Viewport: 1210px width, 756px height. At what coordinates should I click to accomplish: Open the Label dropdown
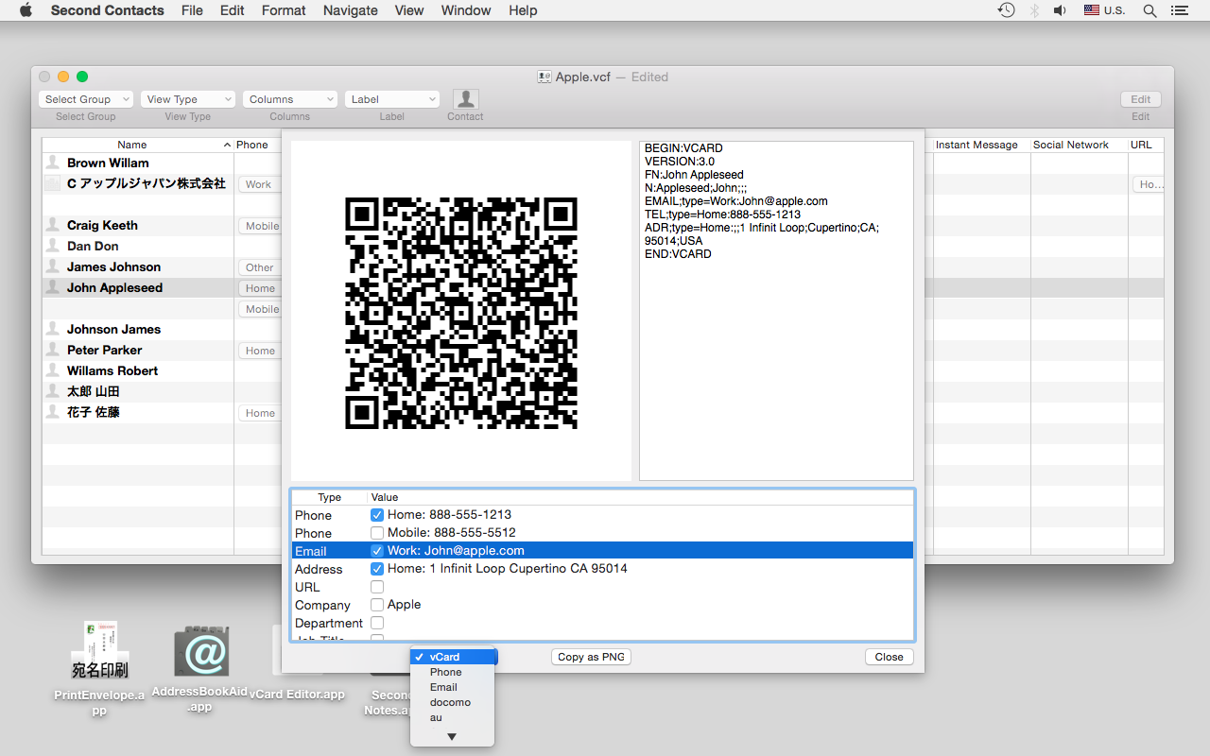click(x=392, y=99)
